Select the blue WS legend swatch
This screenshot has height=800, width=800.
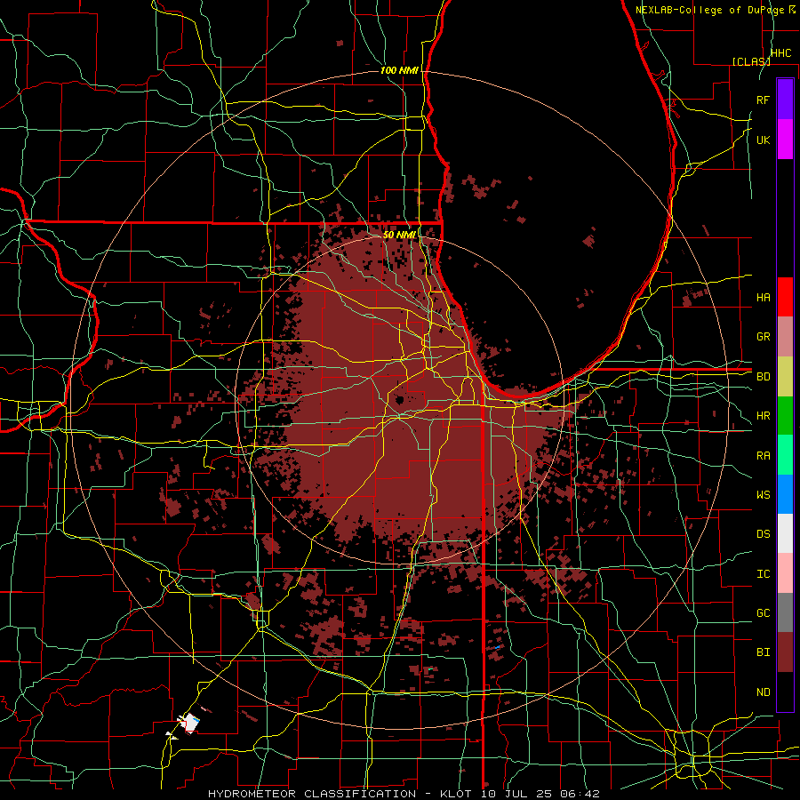tap(785, 494)
